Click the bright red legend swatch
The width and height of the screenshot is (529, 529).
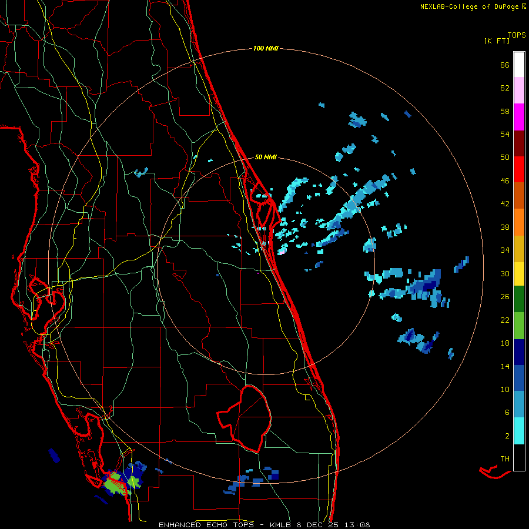(519, 169)
